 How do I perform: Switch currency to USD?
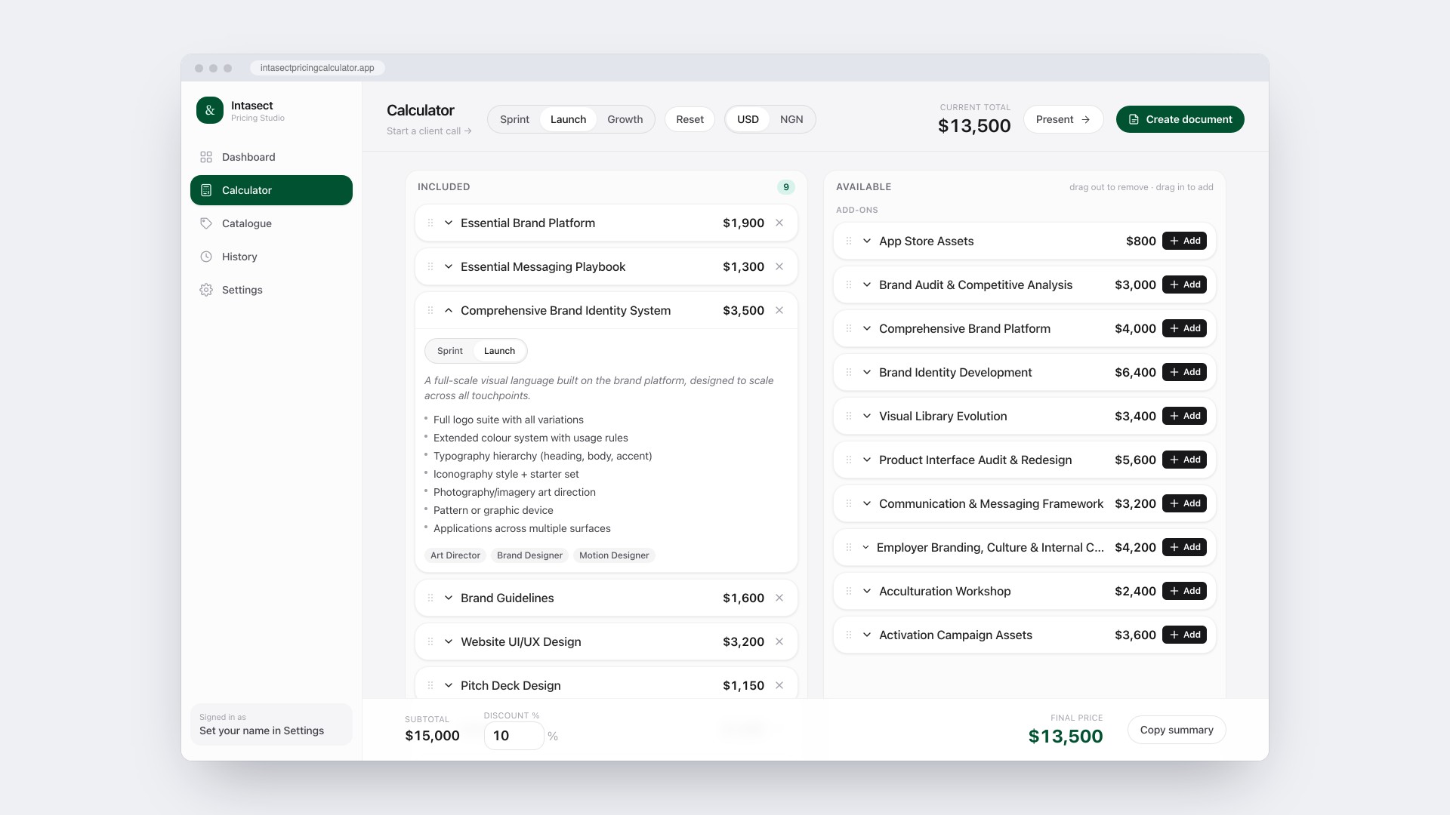coord(748,119)
